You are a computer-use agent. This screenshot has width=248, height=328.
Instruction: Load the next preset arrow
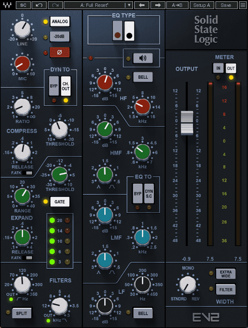coord(158,5)
